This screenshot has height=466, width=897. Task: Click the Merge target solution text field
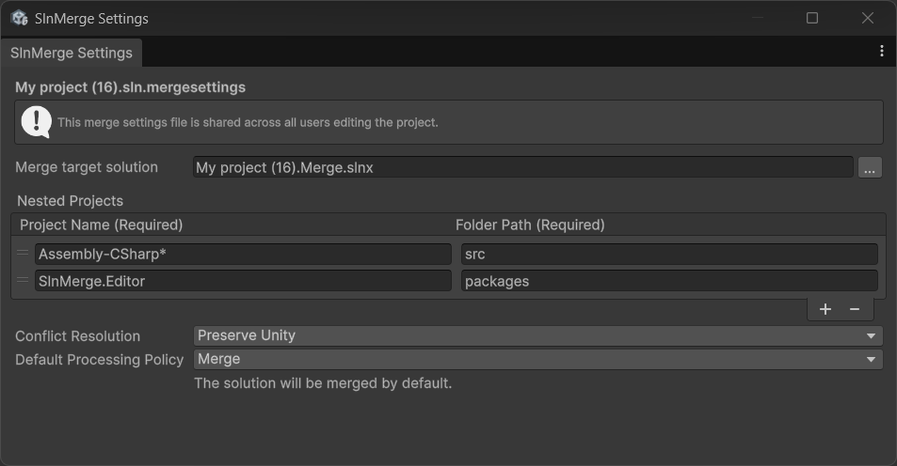(x=522, y=167)
